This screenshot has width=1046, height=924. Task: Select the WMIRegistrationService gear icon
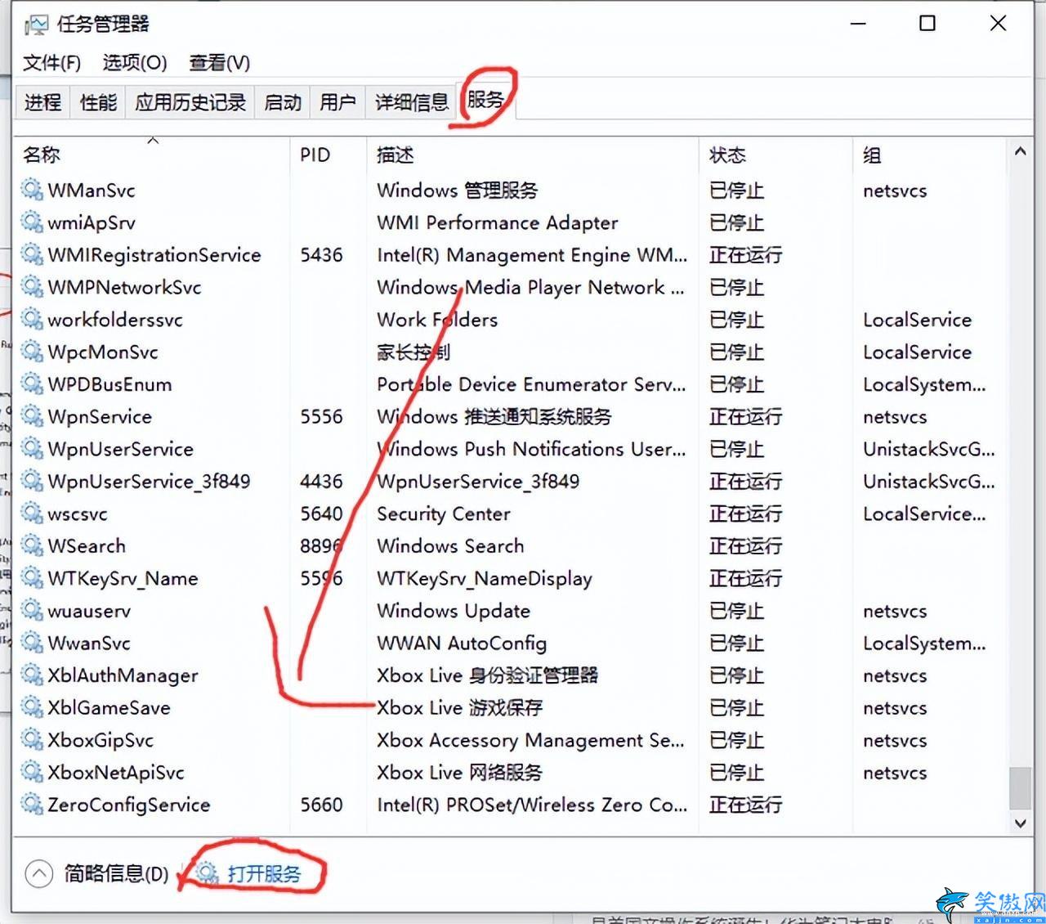coord(32,254)
